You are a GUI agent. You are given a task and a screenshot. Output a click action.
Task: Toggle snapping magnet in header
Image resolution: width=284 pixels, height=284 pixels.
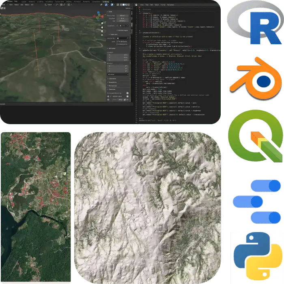(61, 5)
